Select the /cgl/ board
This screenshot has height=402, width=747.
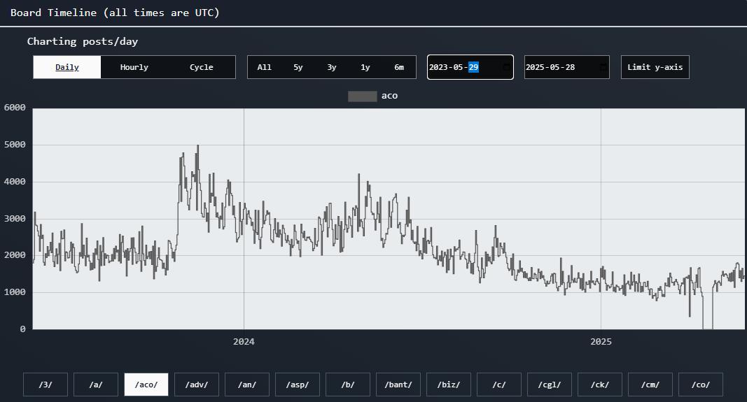[x=550, y=385]
